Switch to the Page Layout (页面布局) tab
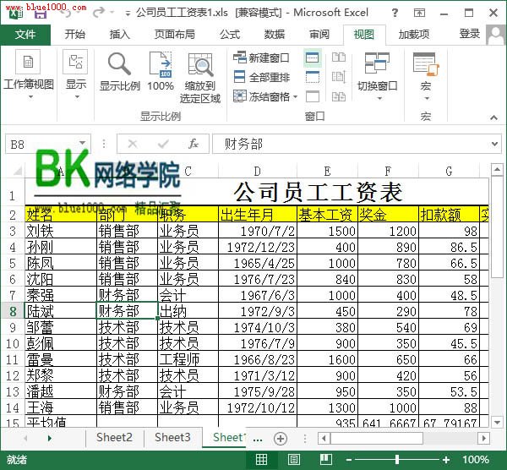This screenshot has height=470, width=507. (175, 35)
